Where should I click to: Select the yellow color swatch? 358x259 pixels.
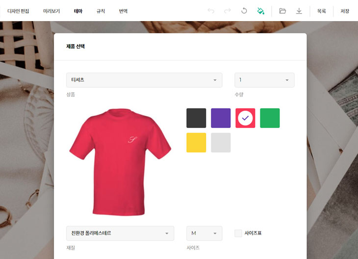click(196, 143)
